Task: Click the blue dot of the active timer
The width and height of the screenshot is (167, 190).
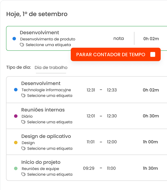Action: (14, 39)
